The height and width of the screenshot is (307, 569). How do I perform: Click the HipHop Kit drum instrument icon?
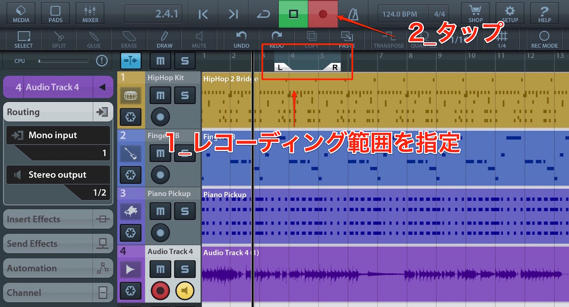coord(130,95)
